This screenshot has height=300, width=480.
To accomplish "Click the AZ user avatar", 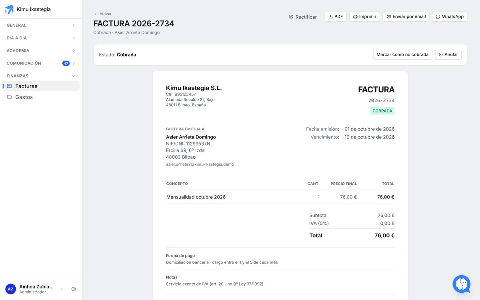I will pos(11,289).
